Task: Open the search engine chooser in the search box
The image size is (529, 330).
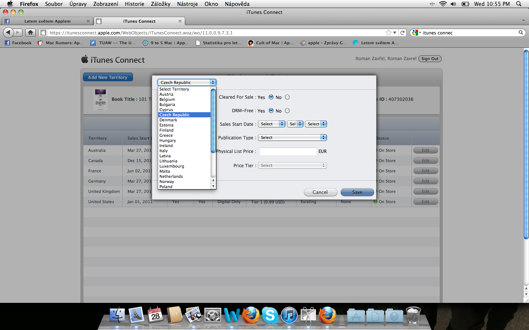Action: click(416, 33)
